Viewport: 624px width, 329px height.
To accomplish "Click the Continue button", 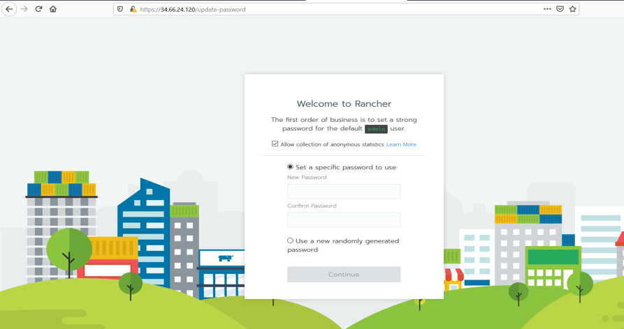I will [344, 274].
